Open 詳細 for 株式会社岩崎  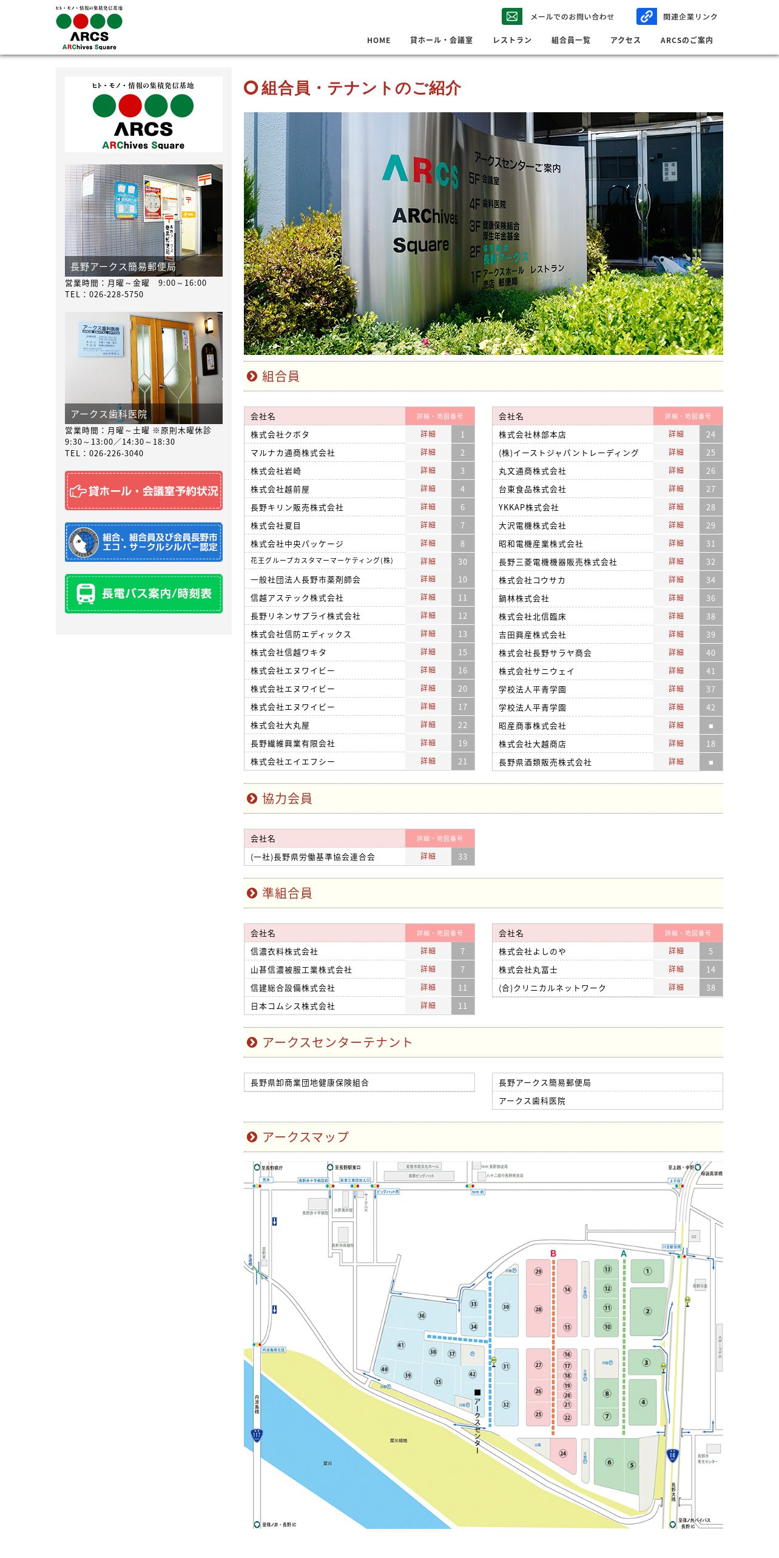pos(428,471)
